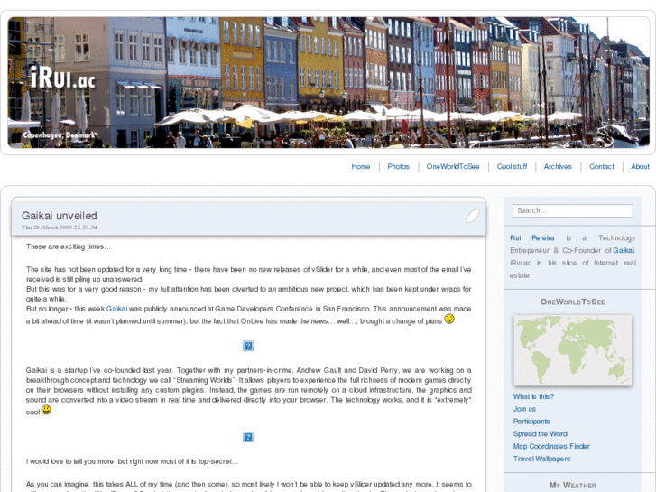Visit the Travel Wallpapers link
This screenshot has height=492, width=656.
541,459
